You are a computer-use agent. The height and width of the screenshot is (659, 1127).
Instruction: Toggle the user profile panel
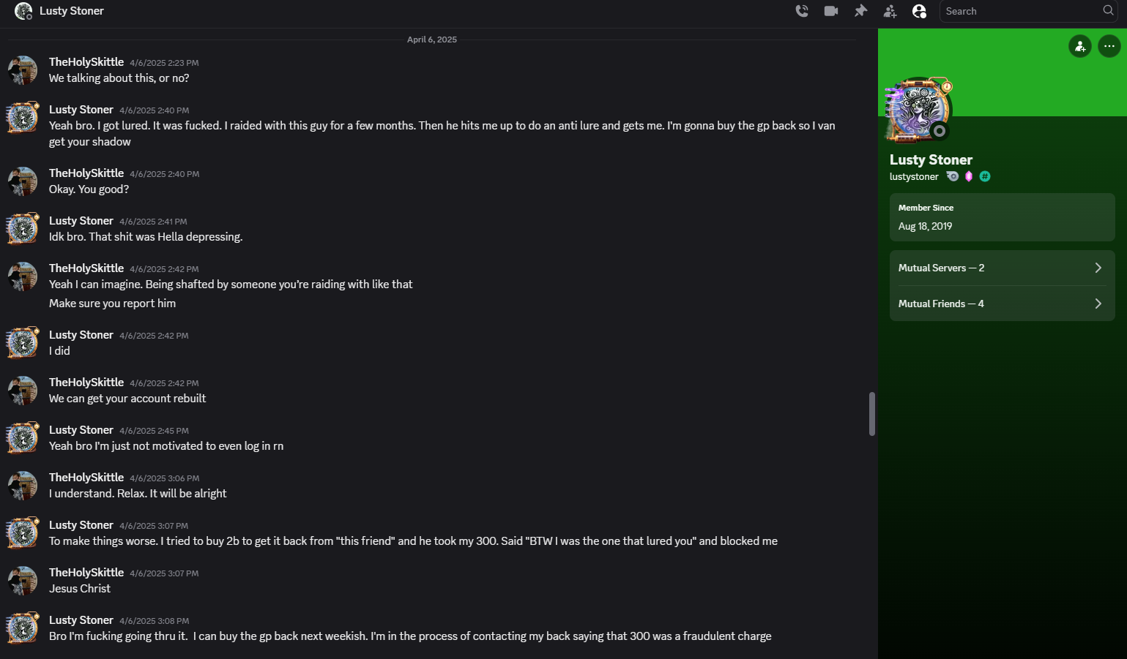coord(919,11)
